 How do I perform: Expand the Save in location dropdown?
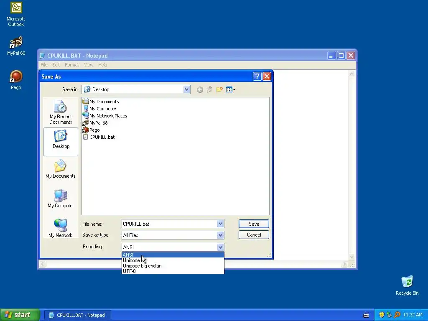tap(186, 89)
